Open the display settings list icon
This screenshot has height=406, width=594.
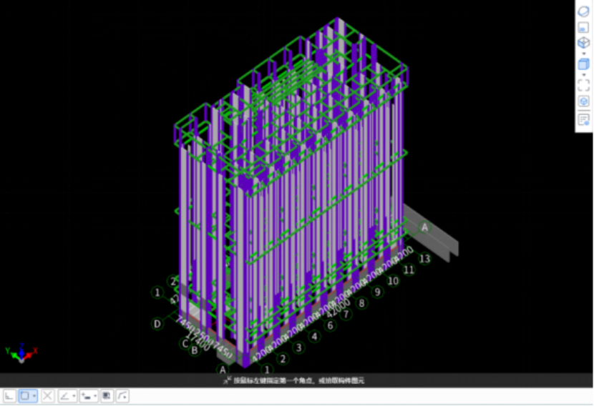click(583, 119)
